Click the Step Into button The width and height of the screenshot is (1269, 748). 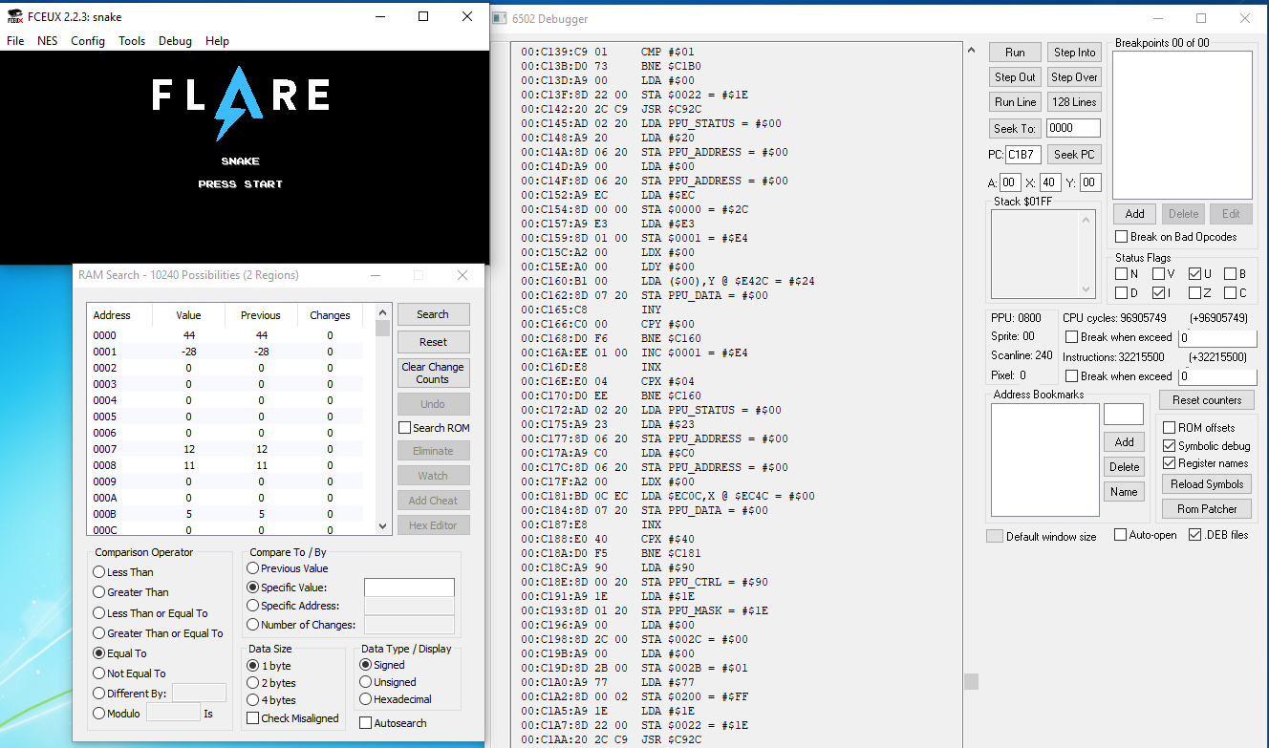point(1075,53)
